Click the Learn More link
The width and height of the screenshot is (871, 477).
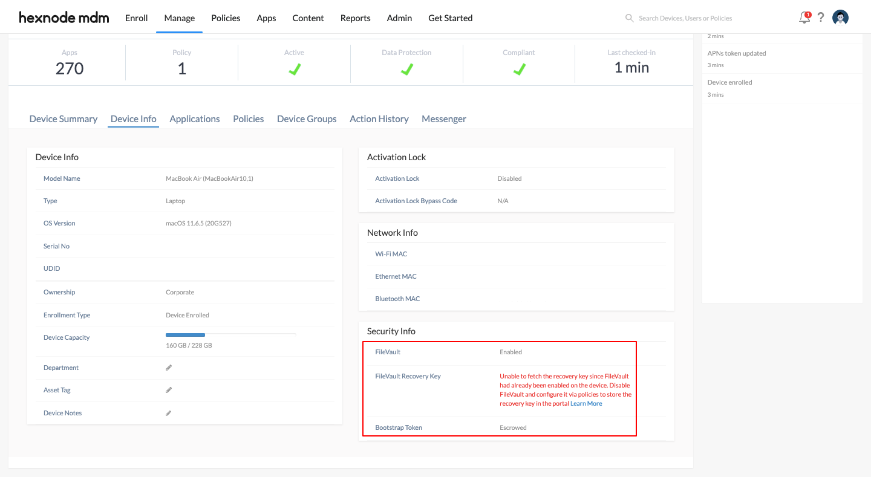[x=586, y=403]
